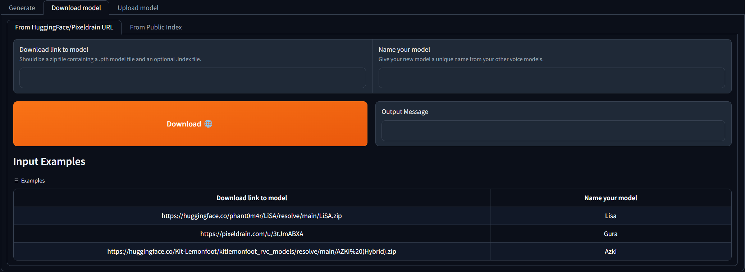This screenshot has height=272, width=745.
Task: Choose the LiSA.zip huggingface example link
Action: [x=252, y=216]
